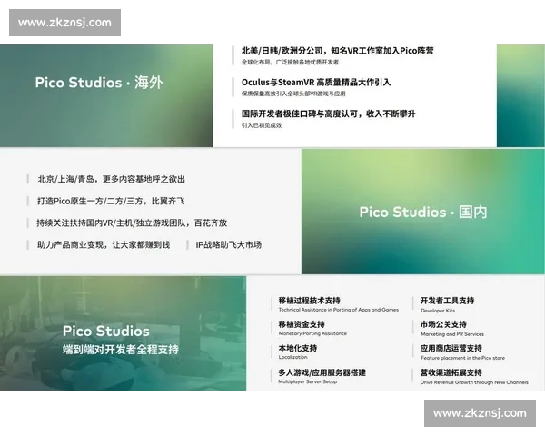Image resolution: width=545 pixels, height=436 pixels.
Task: Select the heading "营收渠道拓展支持"
Action: [x=451, y=372]
